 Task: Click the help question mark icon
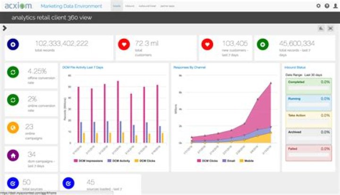point(326,6)
